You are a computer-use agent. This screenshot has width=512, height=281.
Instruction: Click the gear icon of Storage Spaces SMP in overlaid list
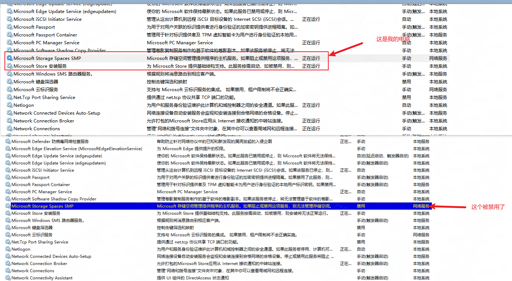tap(10, 58)
